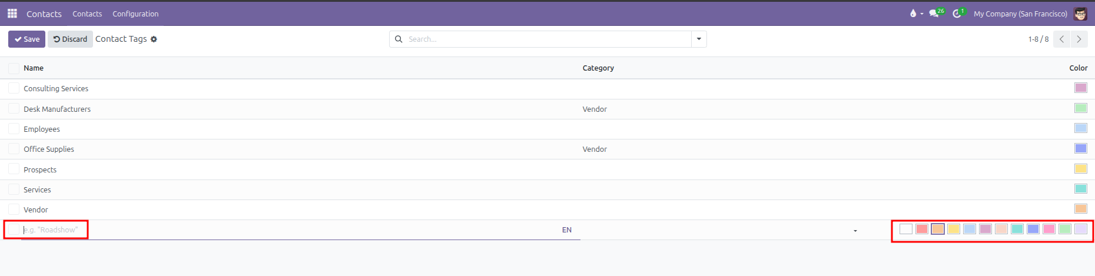
Task: Click the EN translate button on the name field
Action: point(567,230)
